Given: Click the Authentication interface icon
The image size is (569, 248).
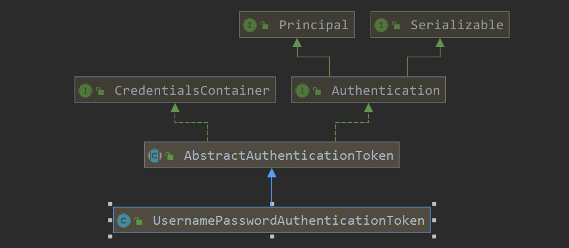Looking at the screenshot, I should [302, 91].
